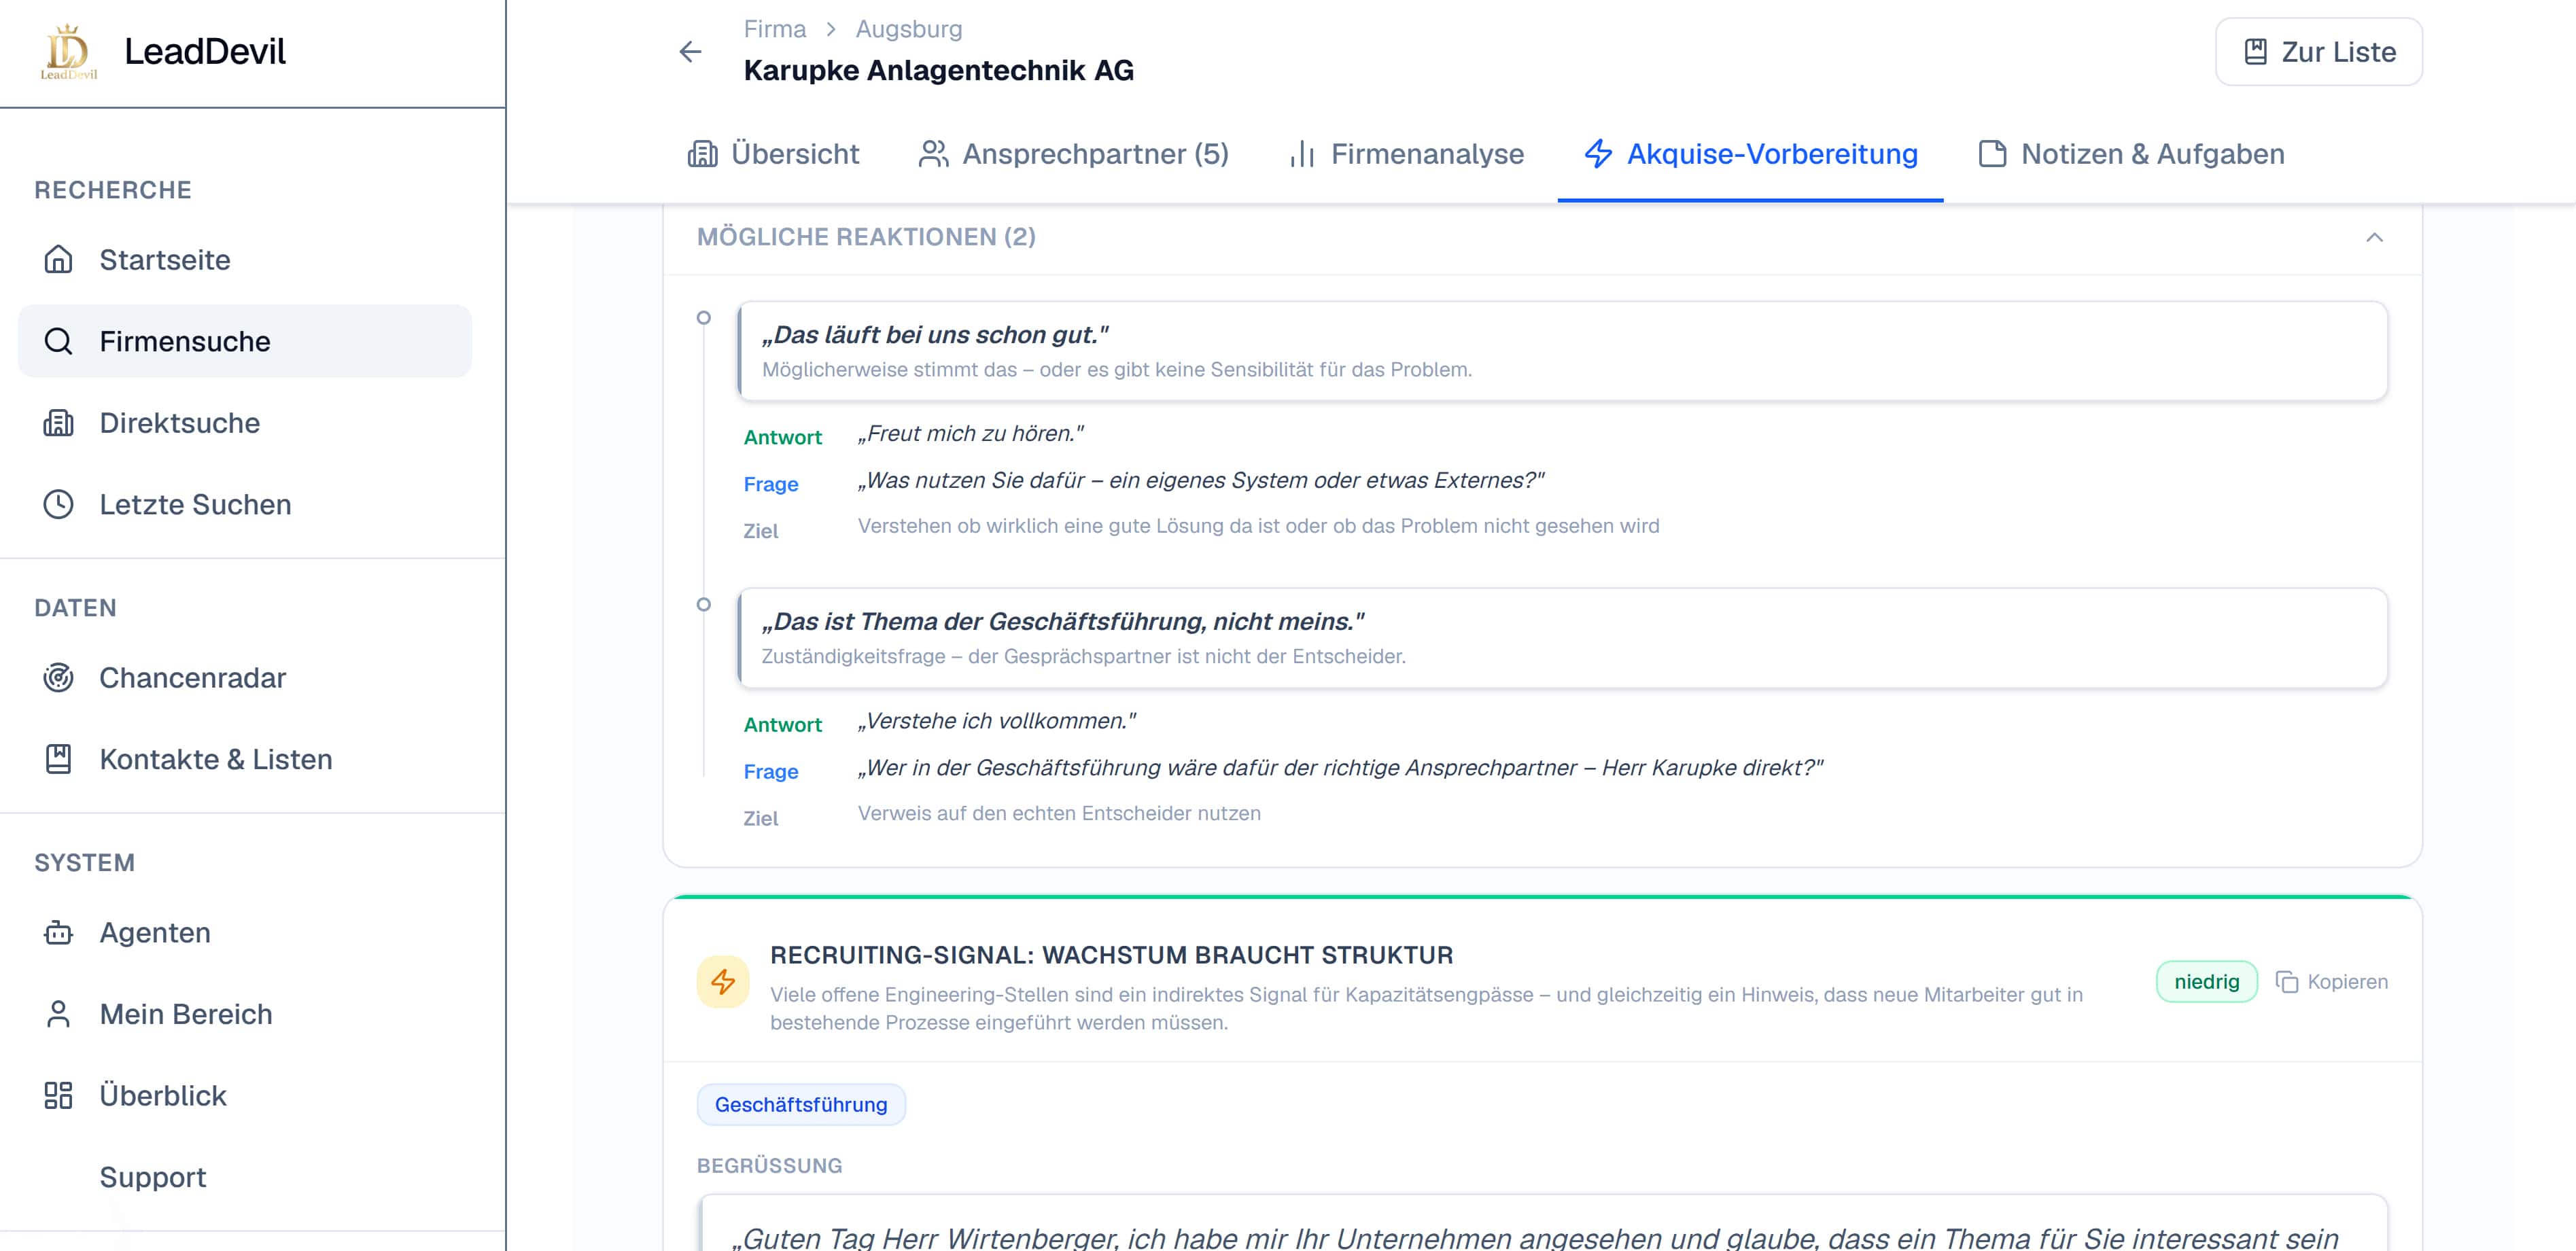Open Direktsuche in the sidebar
Viewport: 2576px width, 1251px height.
(245, 423)
